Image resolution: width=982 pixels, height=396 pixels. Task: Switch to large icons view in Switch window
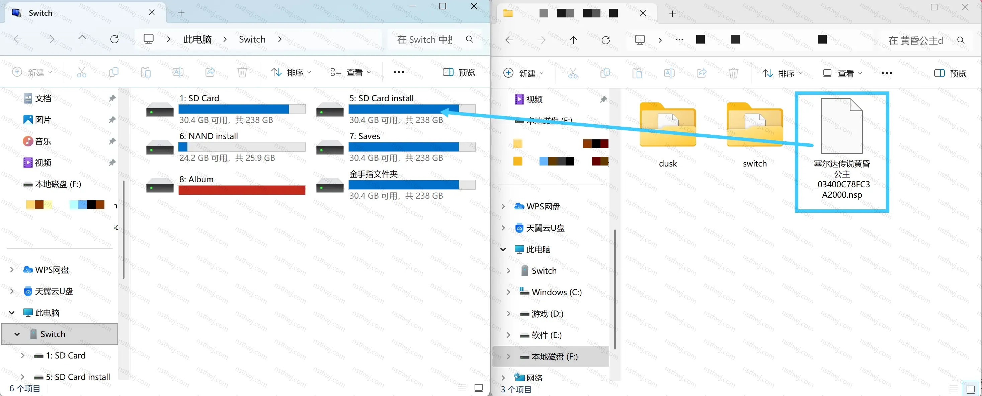click(x=479, y=388)
